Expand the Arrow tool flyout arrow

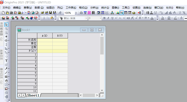click(x=9, y=69)
